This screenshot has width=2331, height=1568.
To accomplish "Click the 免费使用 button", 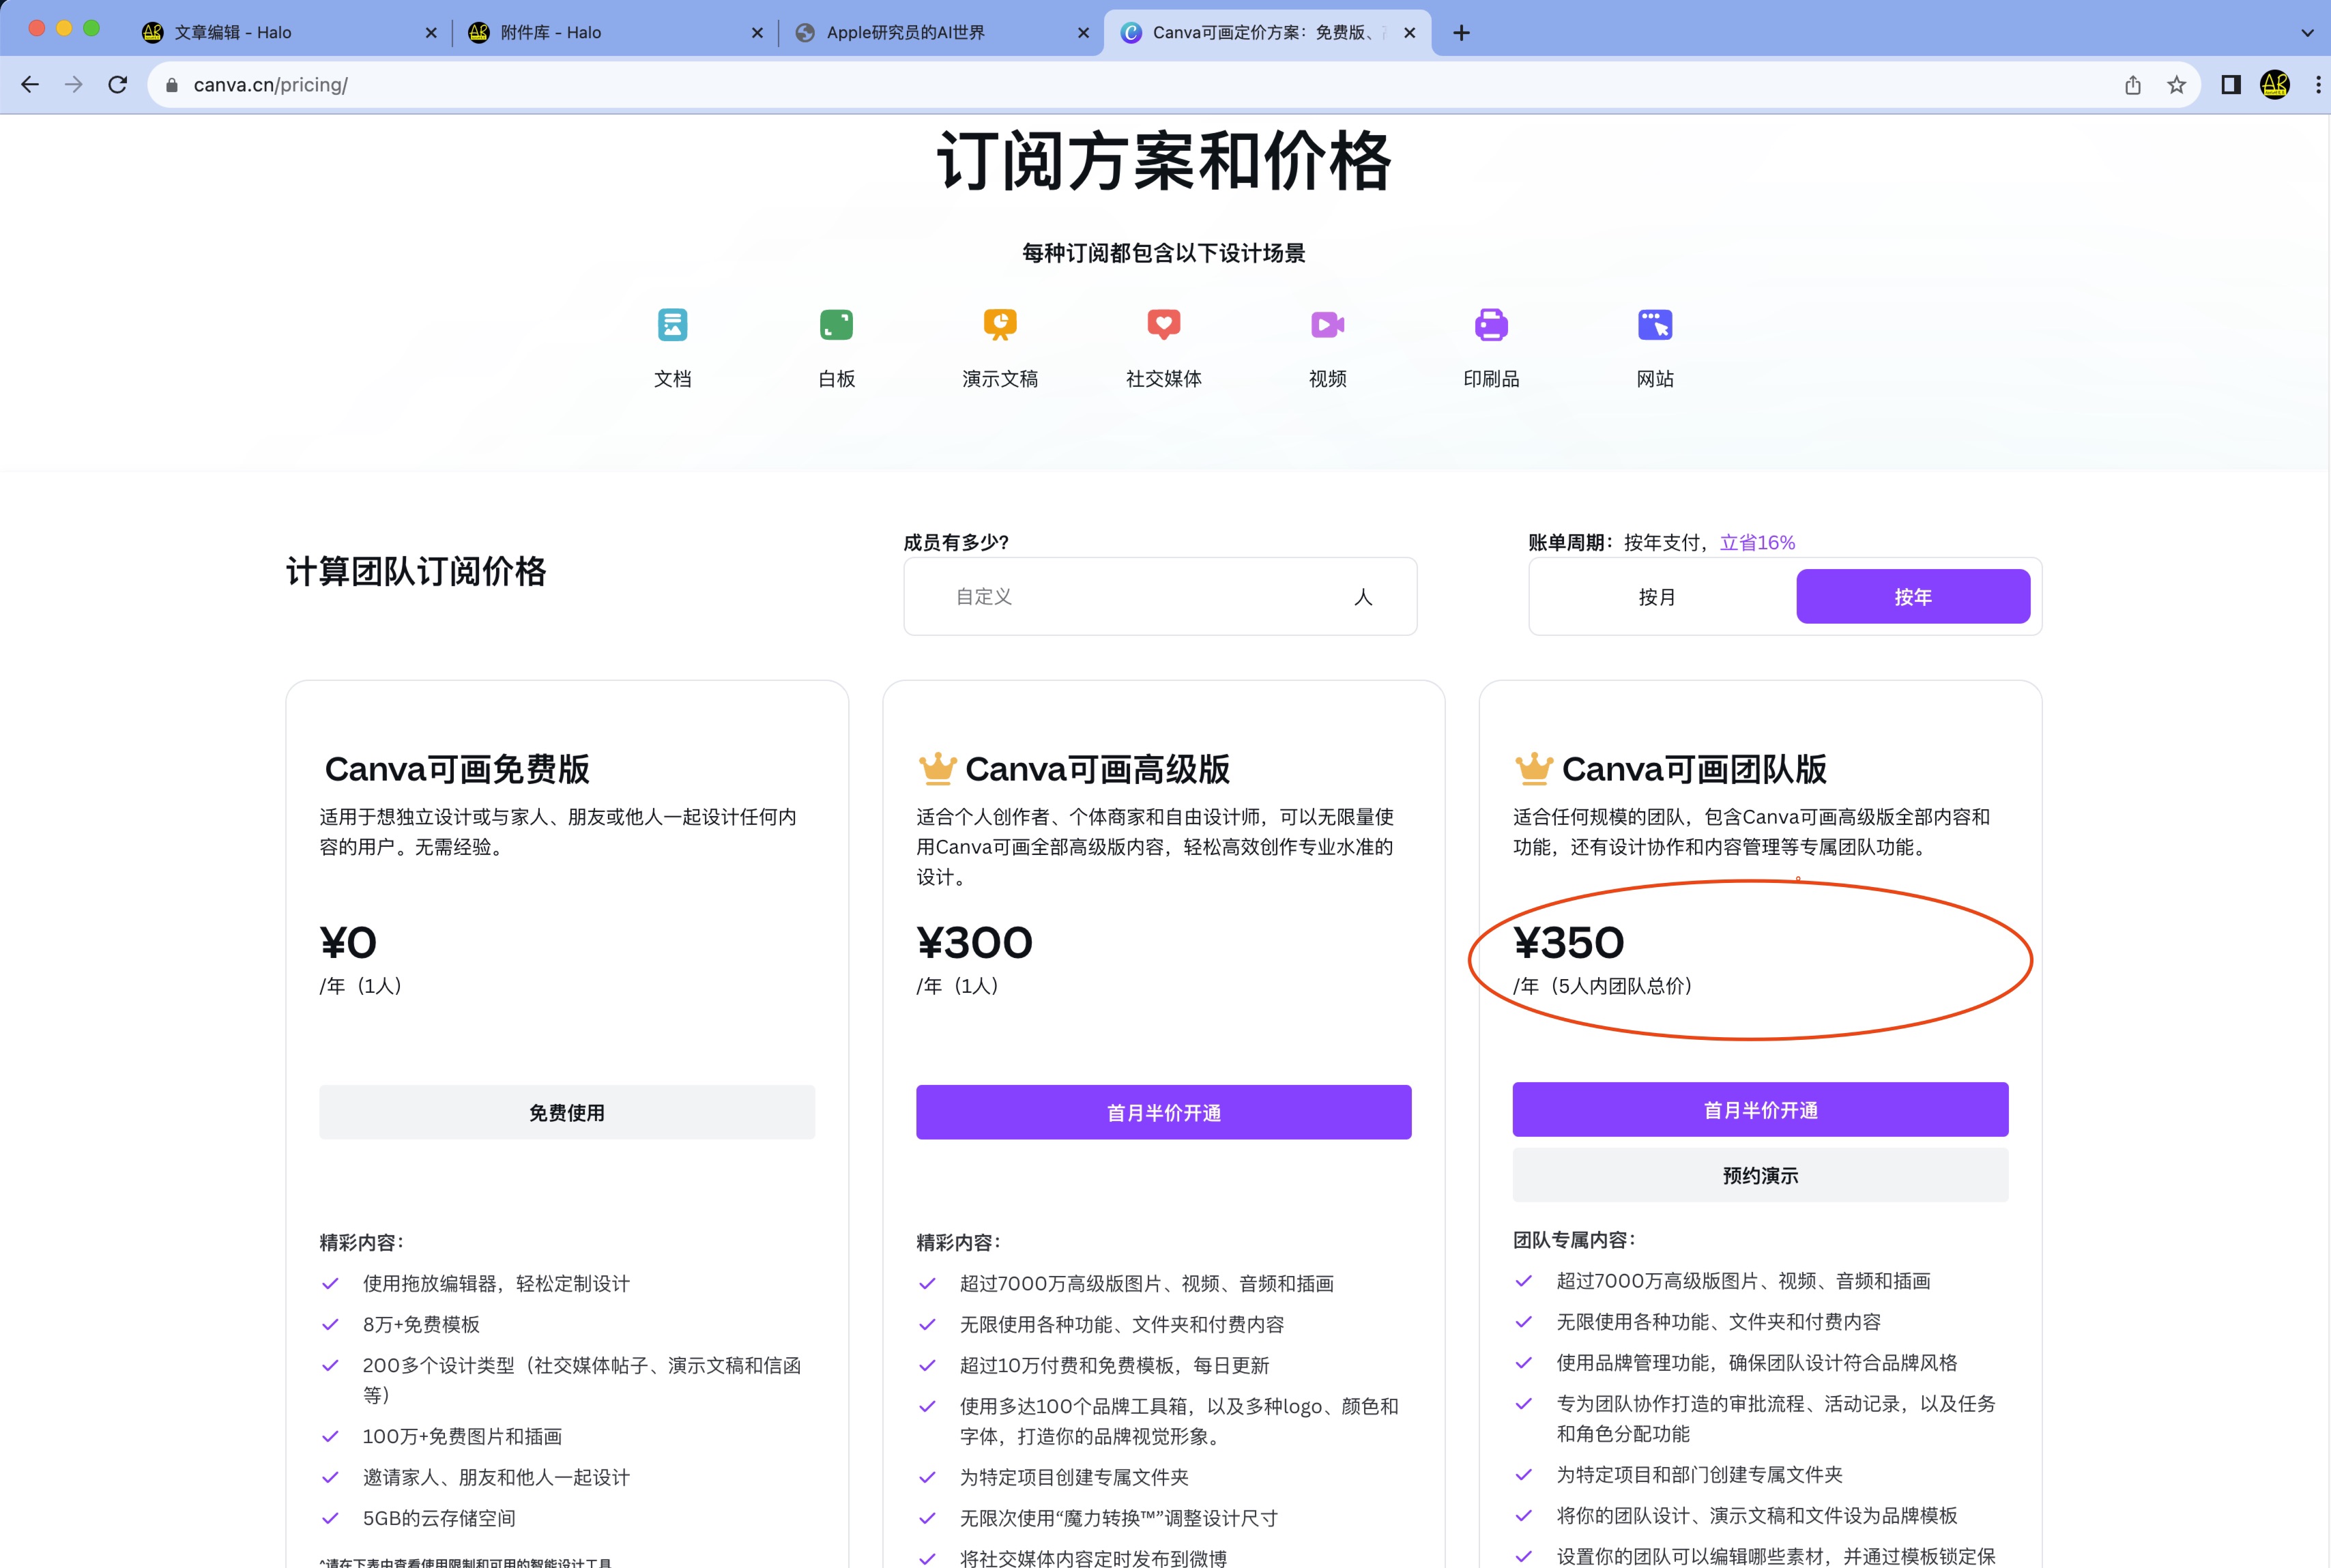I will click(567, 1112).
